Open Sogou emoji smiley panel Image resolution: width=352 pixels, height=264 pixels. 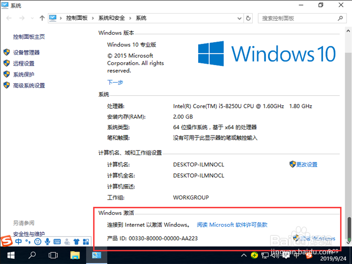38,241
